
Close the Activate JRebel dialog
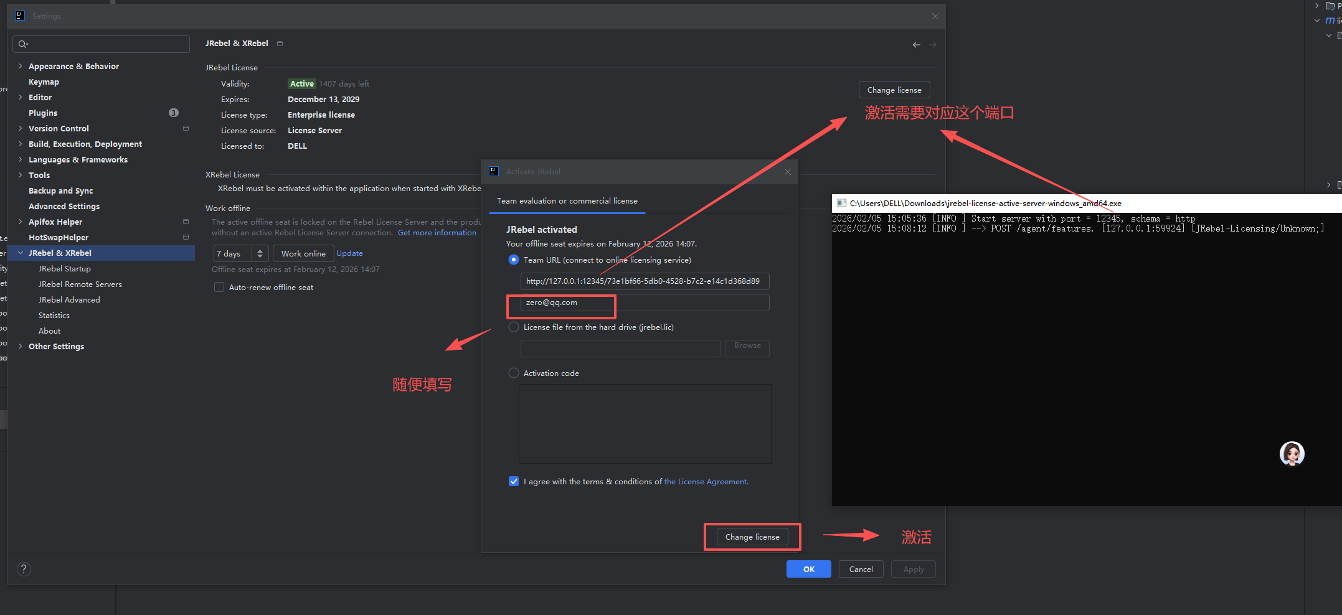[788, 172]
